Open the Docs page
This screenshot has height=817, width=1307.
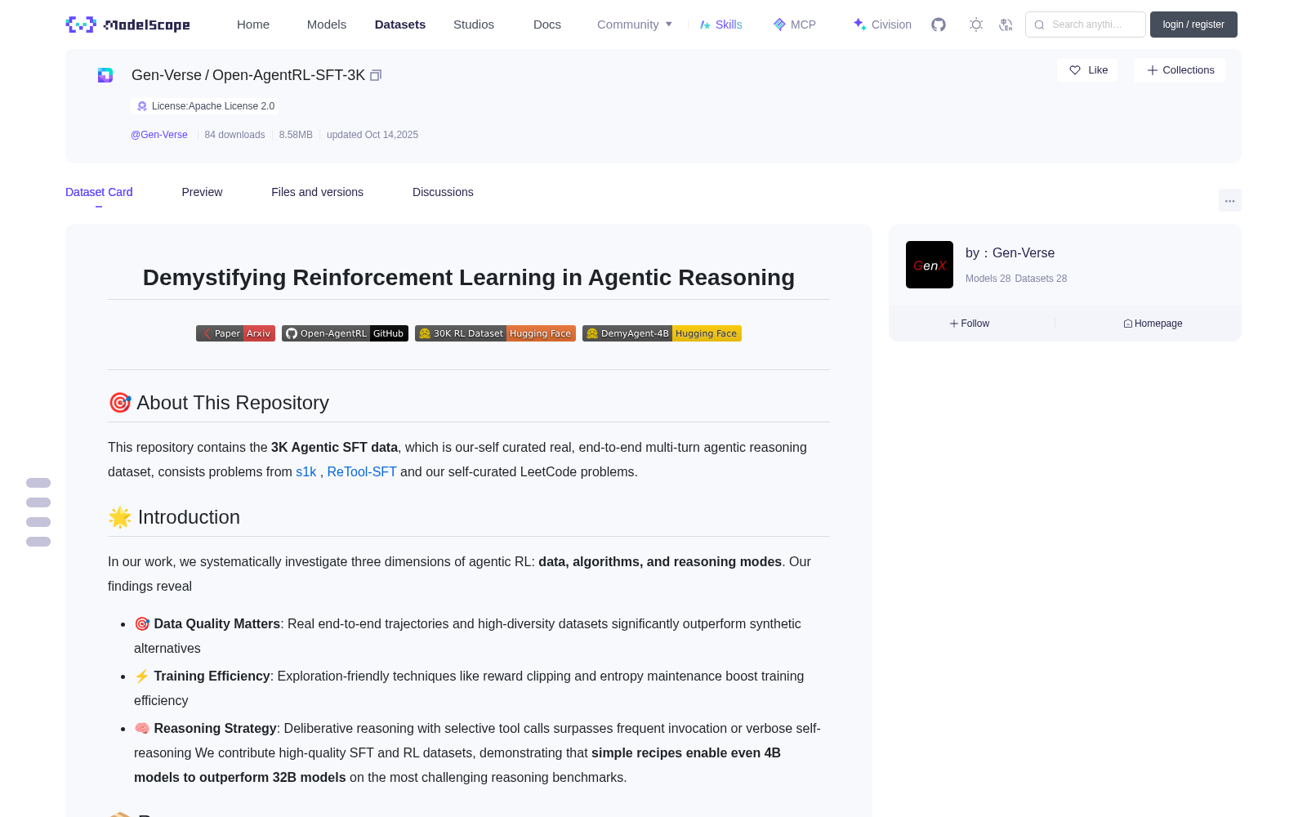tap(547, 25)
